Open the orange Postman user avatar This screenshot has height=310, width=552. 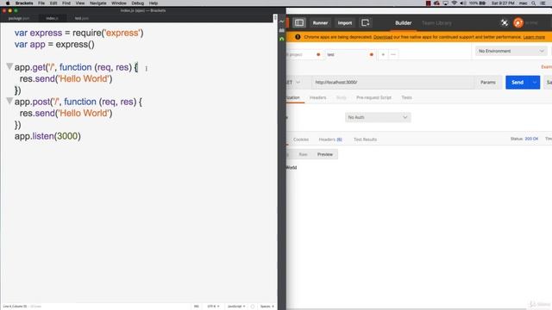[x=517, y=23]
